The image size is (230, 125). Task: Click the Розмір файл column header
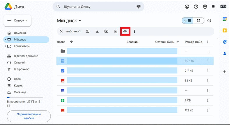click(x=193, y=42)
